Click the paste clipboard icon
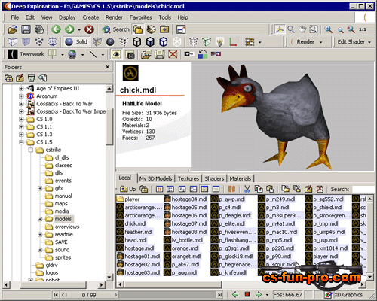377x301 pixels. coord(270,189)
